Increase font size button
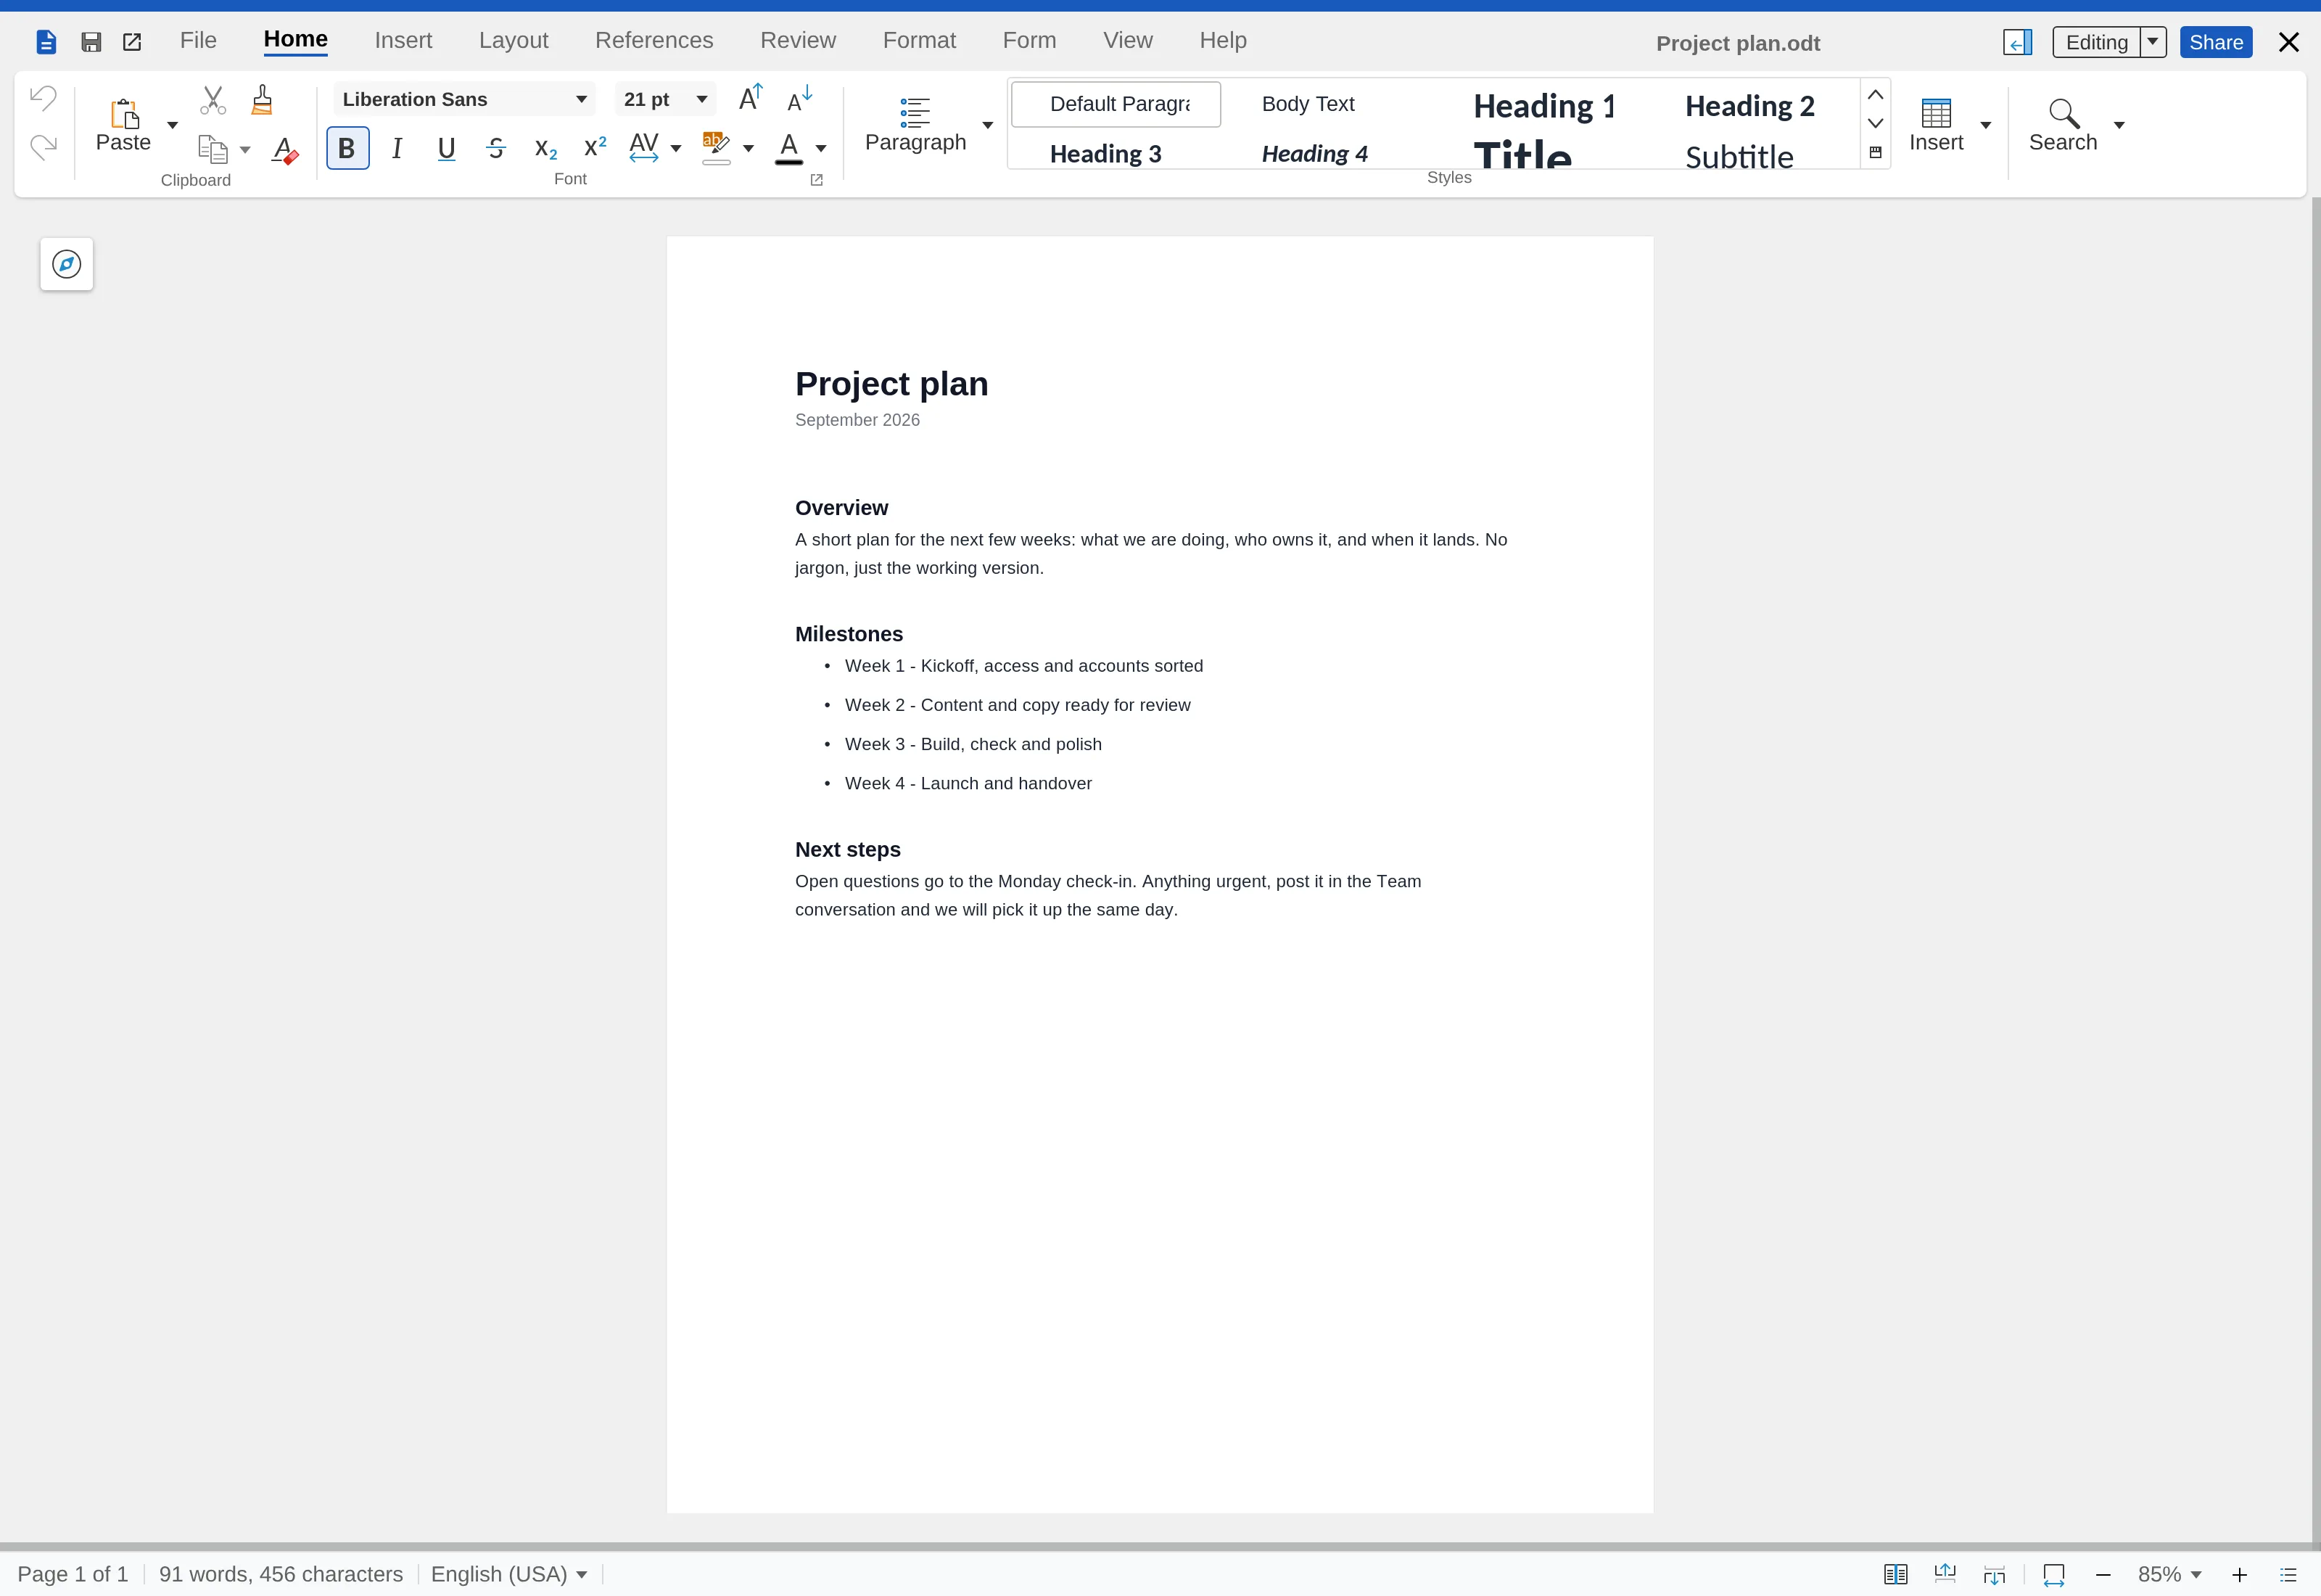This screenshot has height=1596, width=2321. coord(750,98)
